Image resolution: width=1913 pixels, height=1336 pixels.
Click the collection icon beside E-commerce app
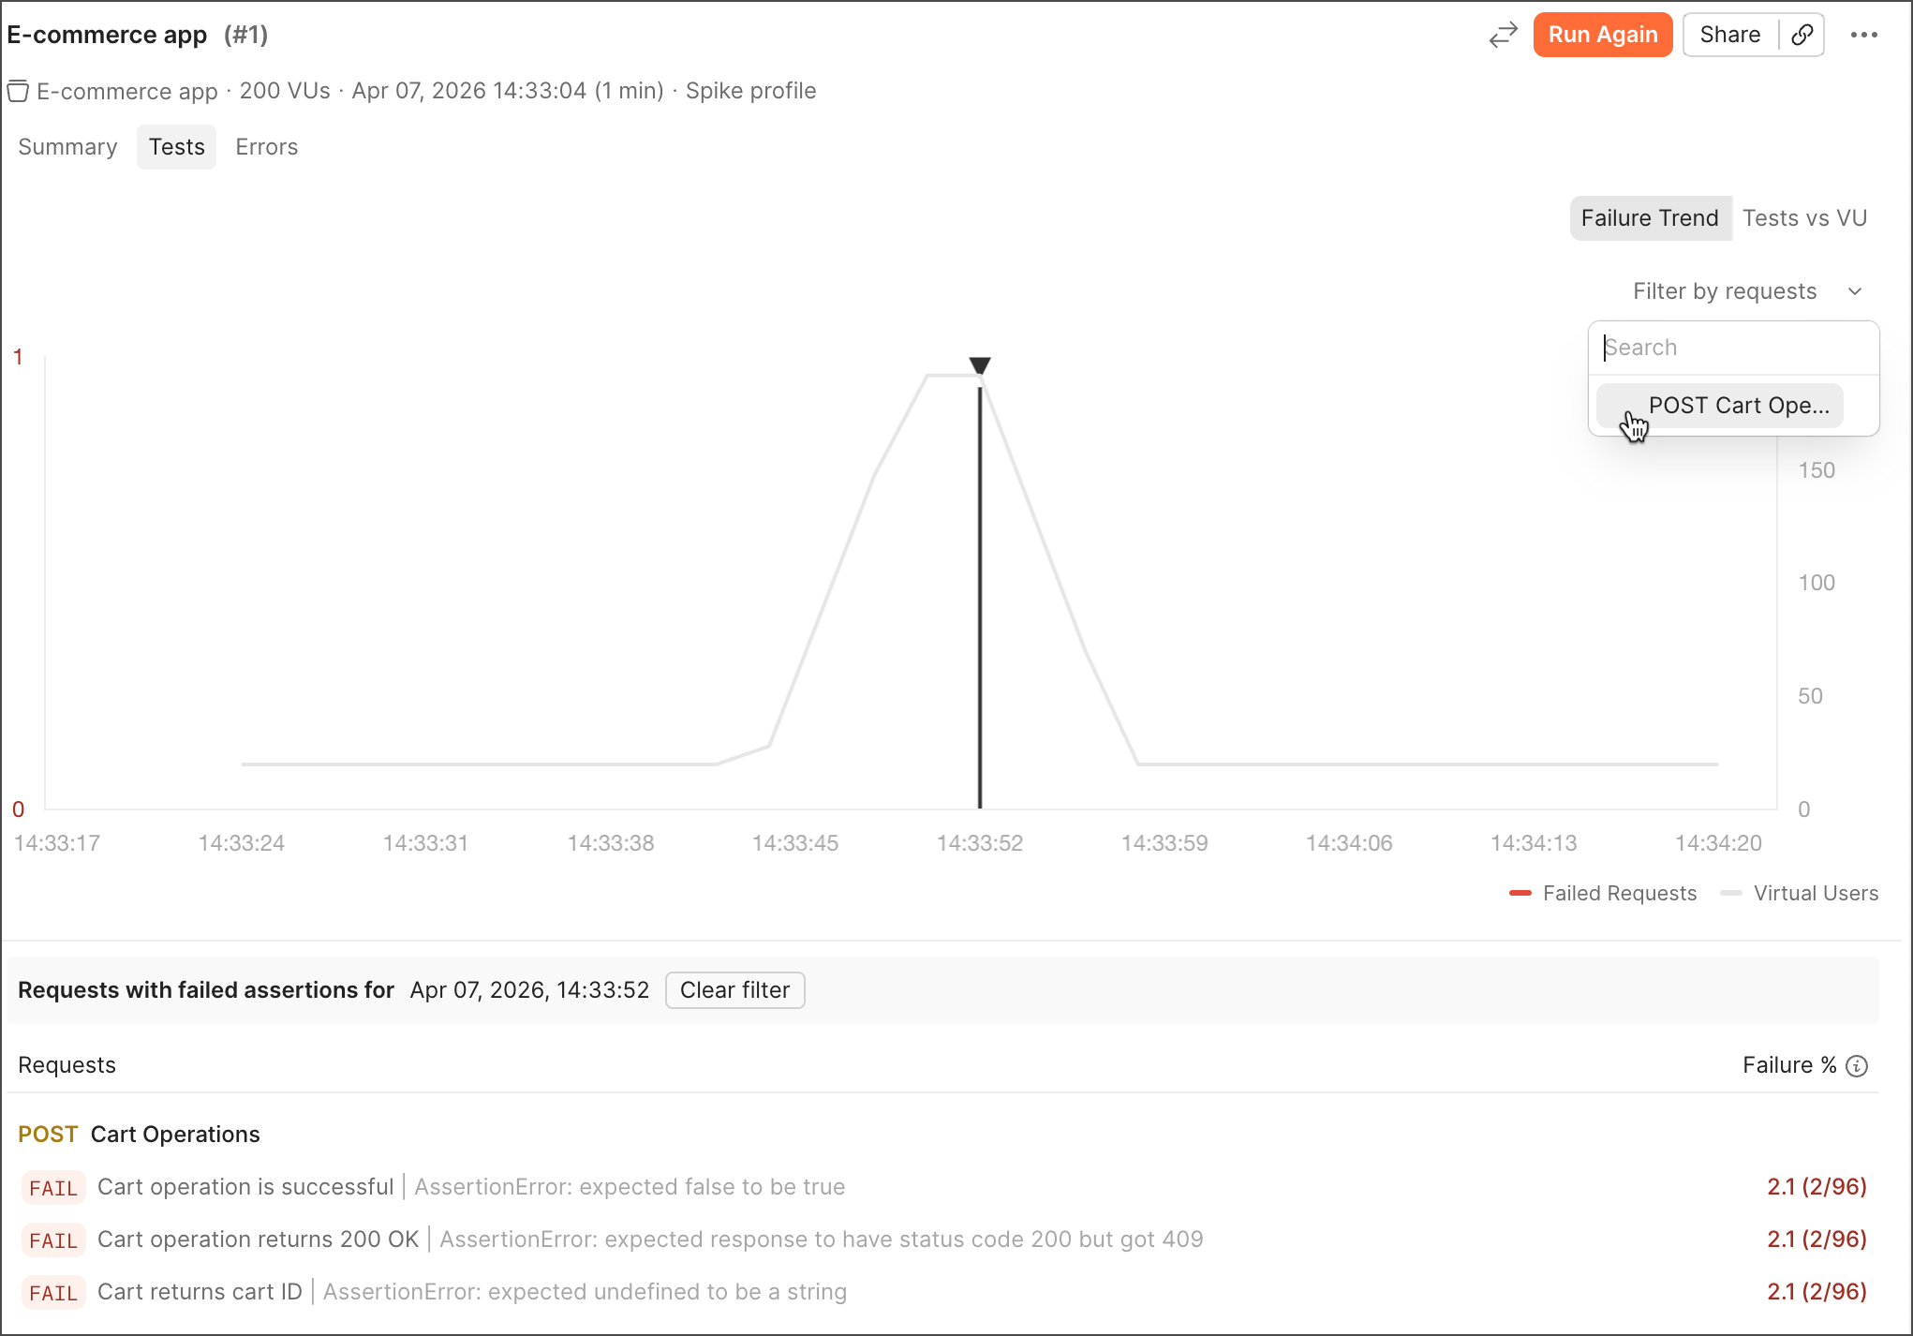[18, 91]
